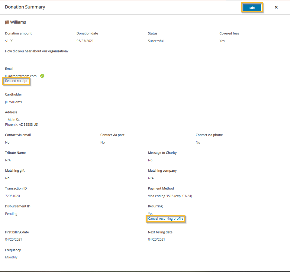
Task: Click the donor name heading Jill Williams
Action: coord(15,22)
